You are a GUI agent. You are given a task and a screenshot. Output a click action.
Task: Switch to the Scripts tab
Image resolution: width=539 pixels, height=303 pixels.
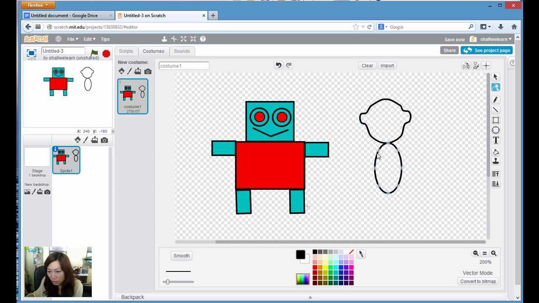point(126,51)
